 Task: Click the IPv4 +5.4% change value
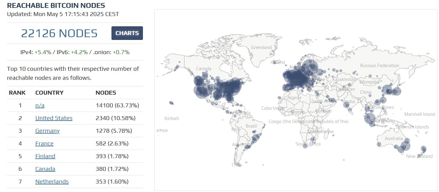43,52
